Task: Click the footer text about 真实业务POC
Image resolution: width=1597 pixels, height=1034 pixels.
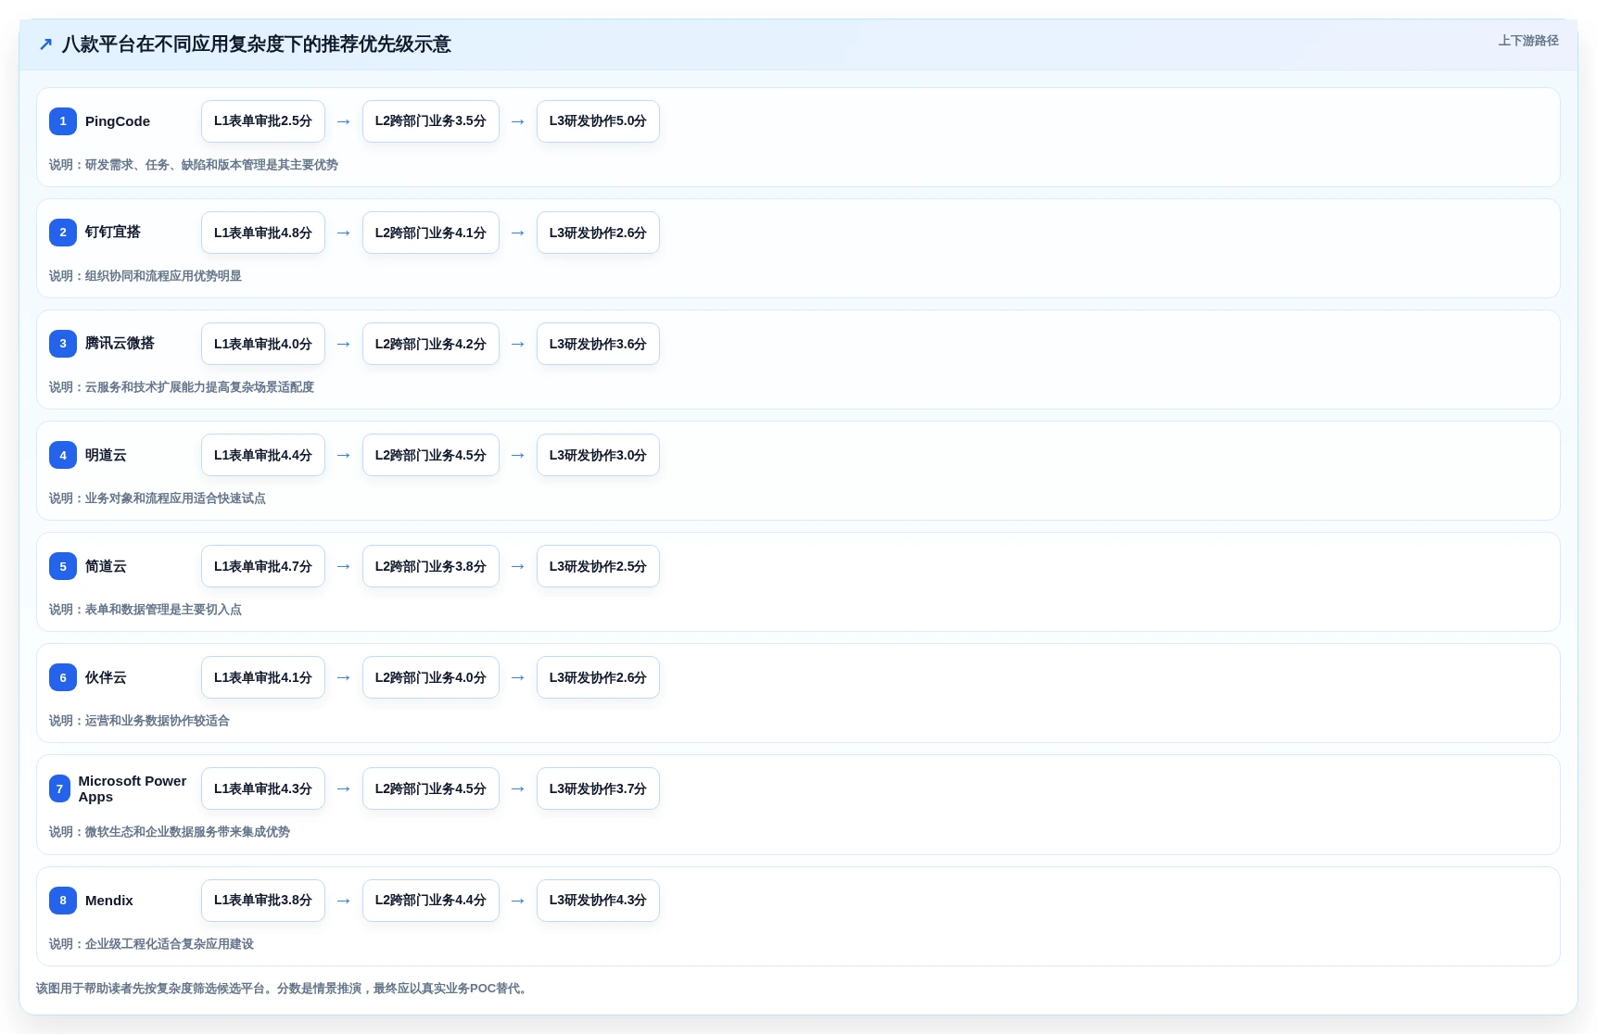Action: click(284, 989)
